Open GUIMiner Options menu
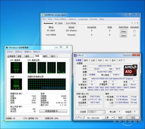Viewport: 145px width, 129px height. coord(72,19)
